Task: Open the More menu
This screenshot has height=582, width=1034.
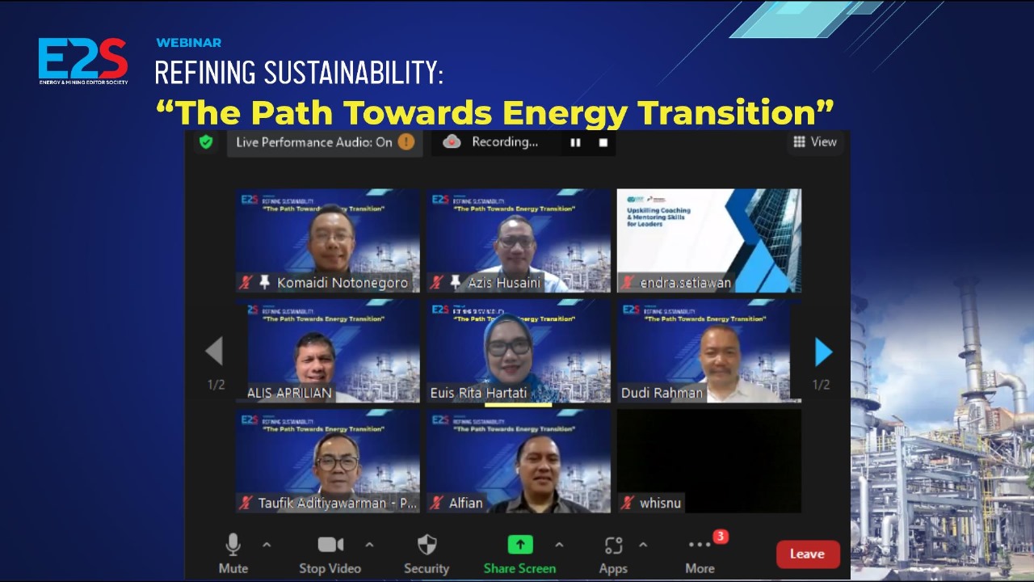Action: coord(700,554)
